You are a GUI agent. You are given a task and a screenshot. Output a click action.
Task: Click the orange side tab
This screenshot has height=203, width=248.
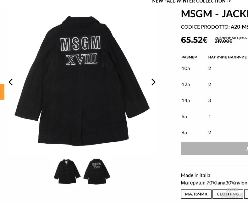click(x=2, y=92)
